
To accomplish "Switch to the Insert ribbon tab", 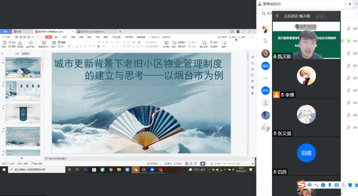I will [56, 37].
